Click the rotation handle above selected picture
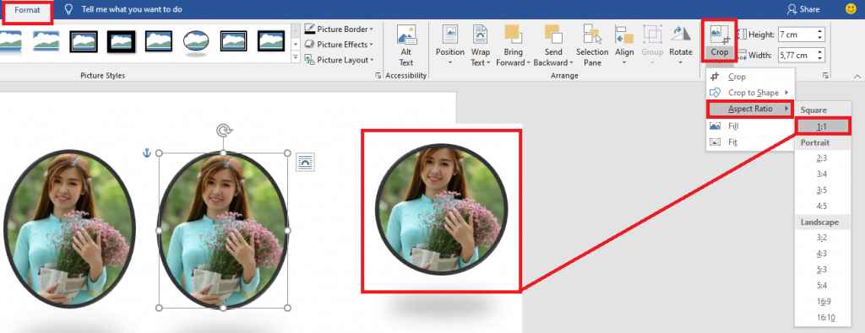Image resolution: width=865 pixels, height=333 pixels. [223, 131]
